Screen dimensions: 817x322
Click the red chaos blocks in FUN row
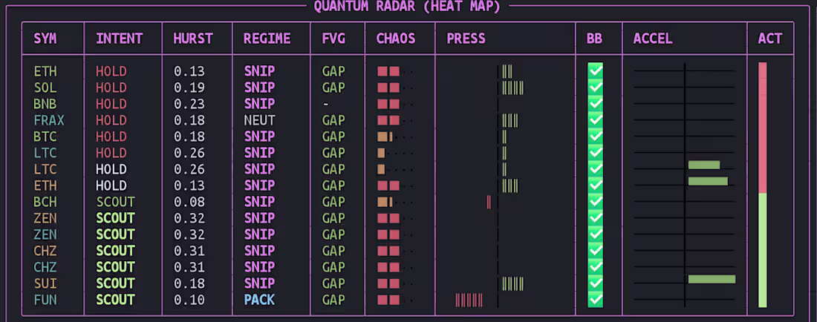388,300
